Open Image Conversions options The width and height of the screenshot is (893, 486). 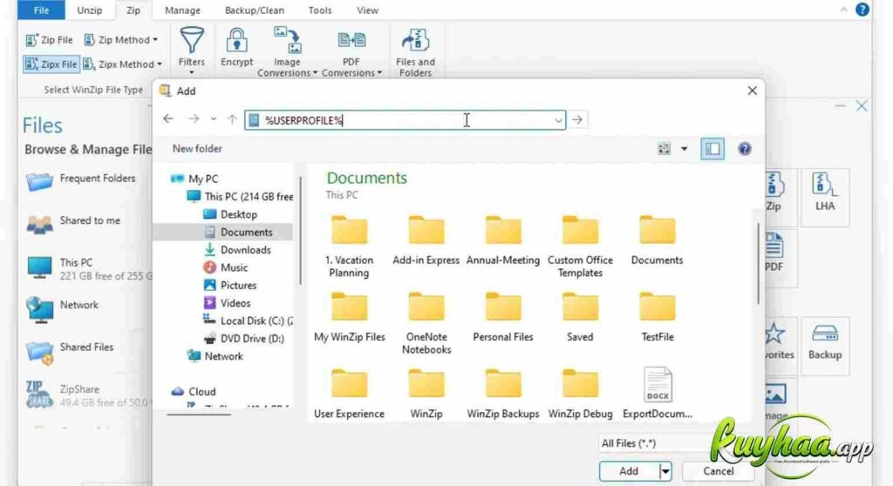[287, 51]
